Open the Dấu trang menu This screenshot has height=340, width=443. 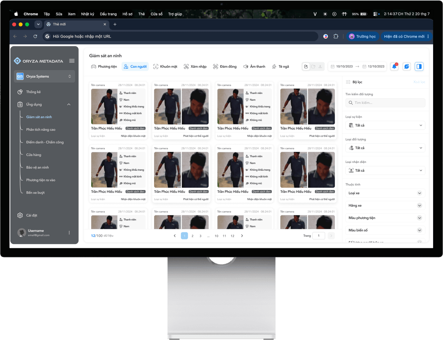pyautogui.click(x=108, y=14)
